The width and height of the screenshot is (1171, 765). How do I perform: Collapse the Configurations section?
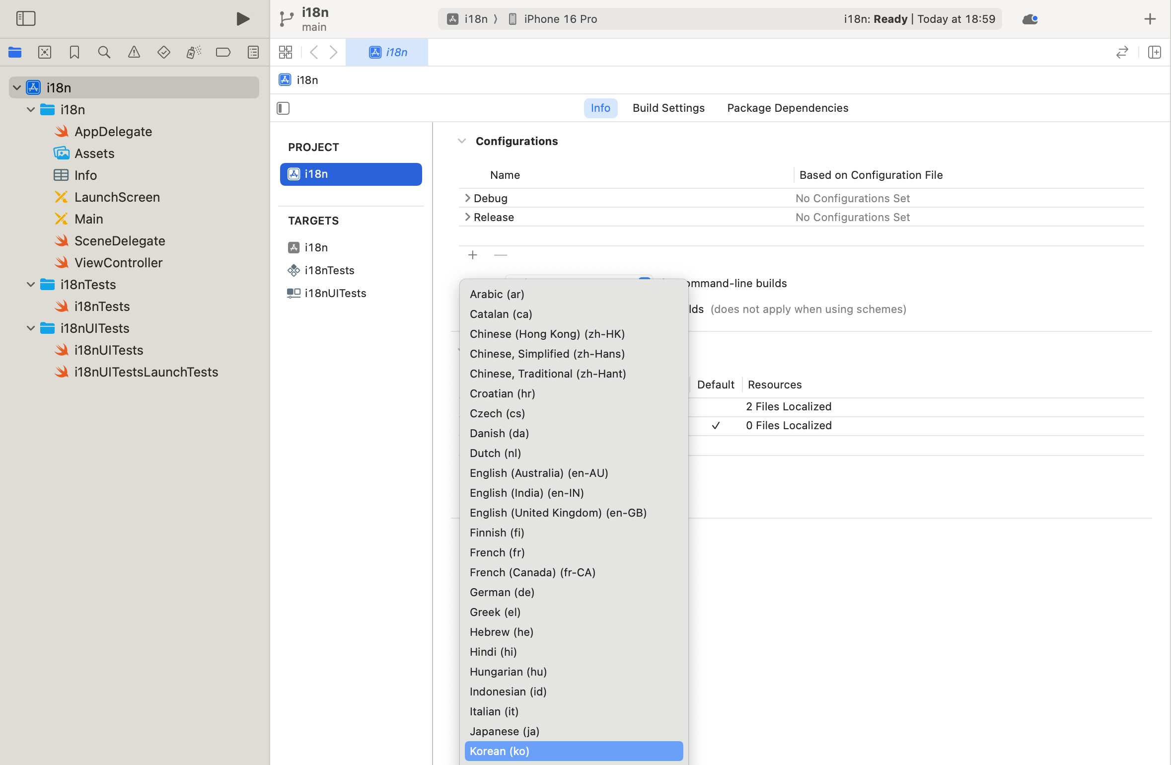(x=462, y=141)
